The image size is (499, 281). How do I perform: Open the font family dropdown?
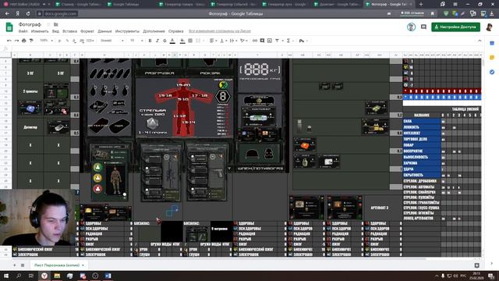pyautogui.click(x=111, y=41)
